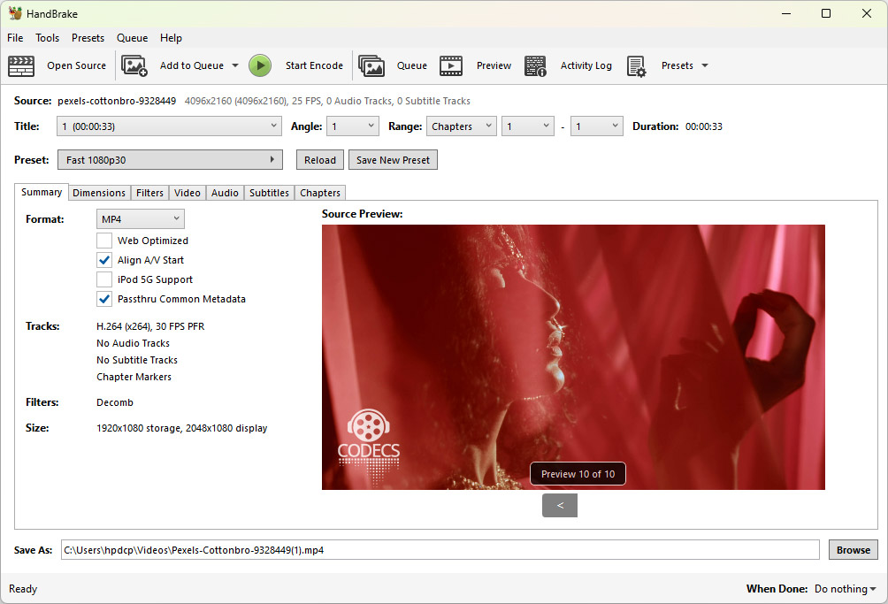Screen dimensions: 888x604
Task: Open the Queue menu in menu bar
Action: point(132,38)
